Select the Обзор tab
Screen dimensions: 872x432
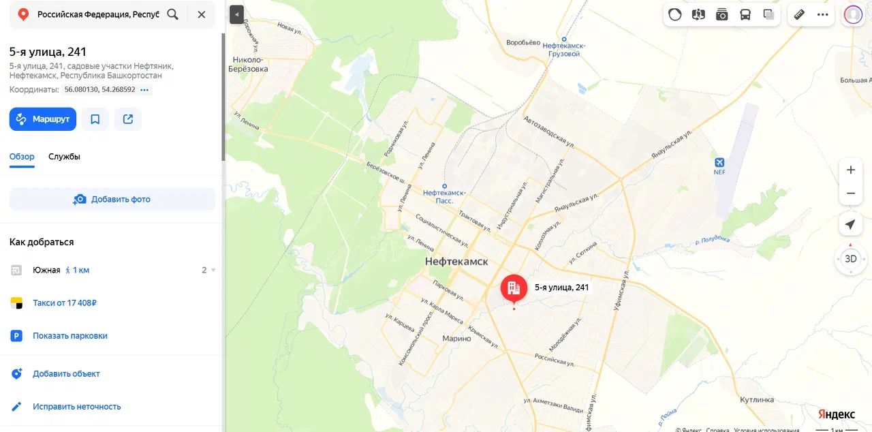(x=22, y=157)
